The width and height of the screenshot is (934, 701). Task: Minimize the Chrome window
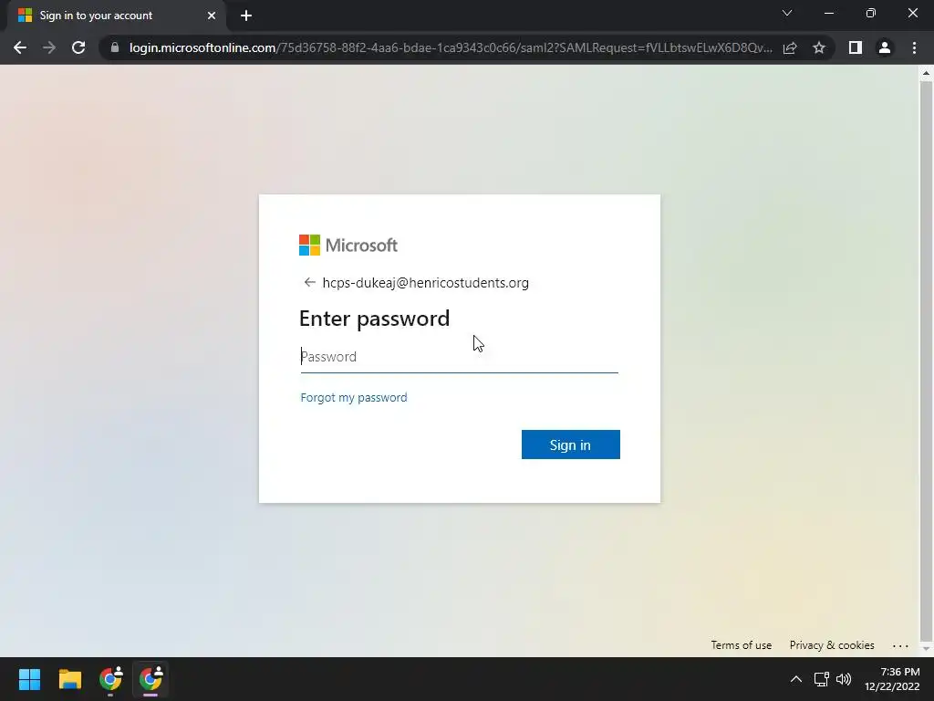click(x=828, y=13)
